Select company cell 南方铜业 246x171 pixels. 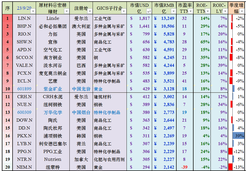53,58
